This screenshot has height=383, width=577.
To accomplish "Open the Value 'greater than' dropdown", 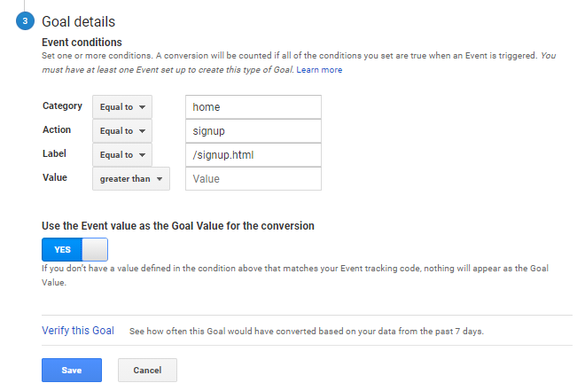I will (130, 179).
